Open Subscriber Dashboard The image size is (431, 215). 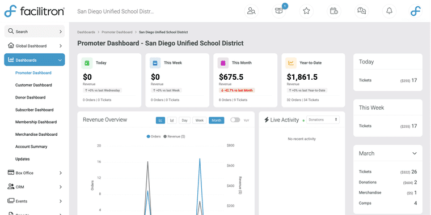point(35,110)
